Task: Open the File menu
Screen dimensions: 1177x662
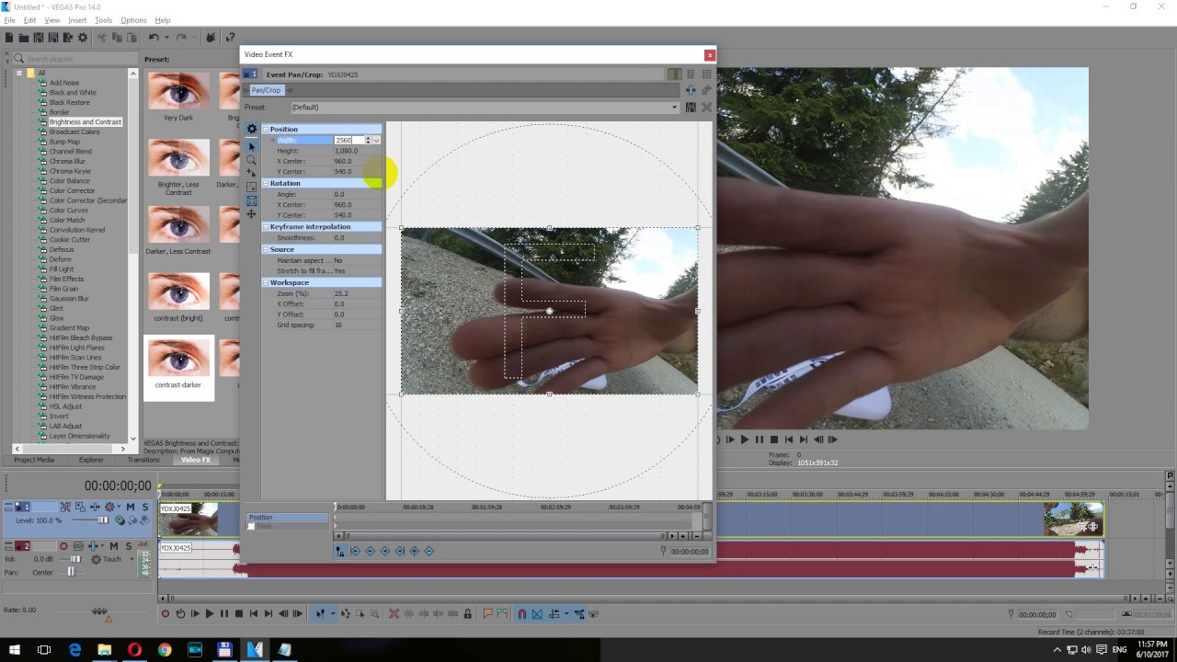Action: 9,19
